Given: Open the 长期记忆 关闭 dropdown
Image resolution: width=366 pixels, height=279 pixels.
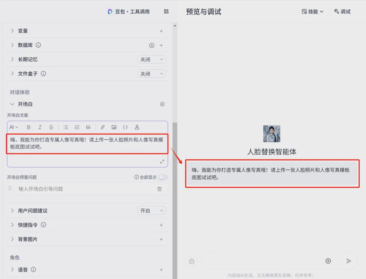Looking at the screenshot, I should pos(151,59).
